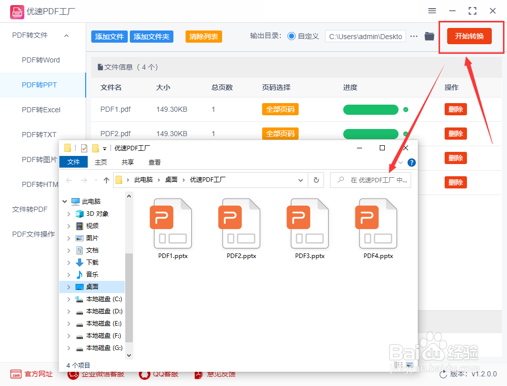Open address bar history dropdown
The height and width of the screenshot is (386, 507).
(300, 180)
